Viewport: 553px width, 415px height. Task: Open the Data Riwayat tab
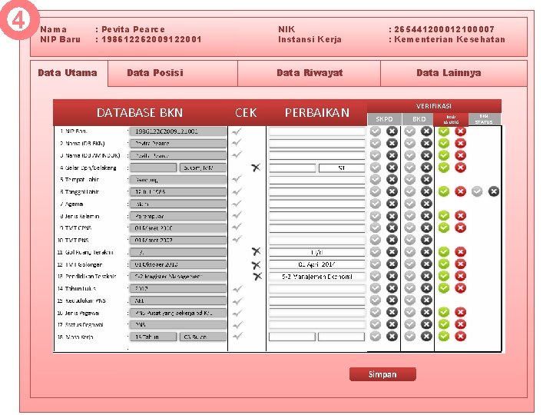[x=309, y=73]
